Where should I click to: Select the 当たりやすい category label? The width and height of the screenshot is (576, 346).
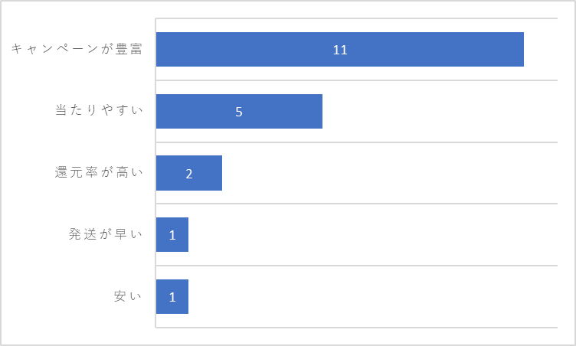[x=99, y=109]
